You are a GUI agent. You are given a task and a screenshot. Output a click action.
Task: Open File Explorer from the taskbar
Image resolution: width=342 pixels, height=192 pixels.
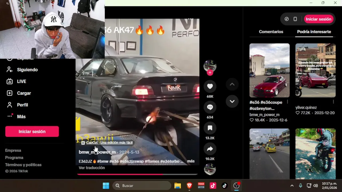[x=178, y=186]
